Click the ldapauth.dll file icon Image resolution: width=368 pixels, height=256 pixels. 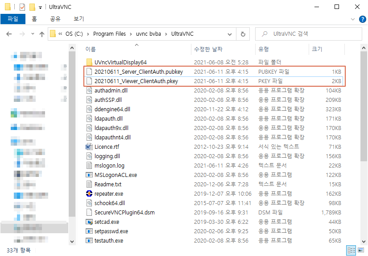pos(89,119)
